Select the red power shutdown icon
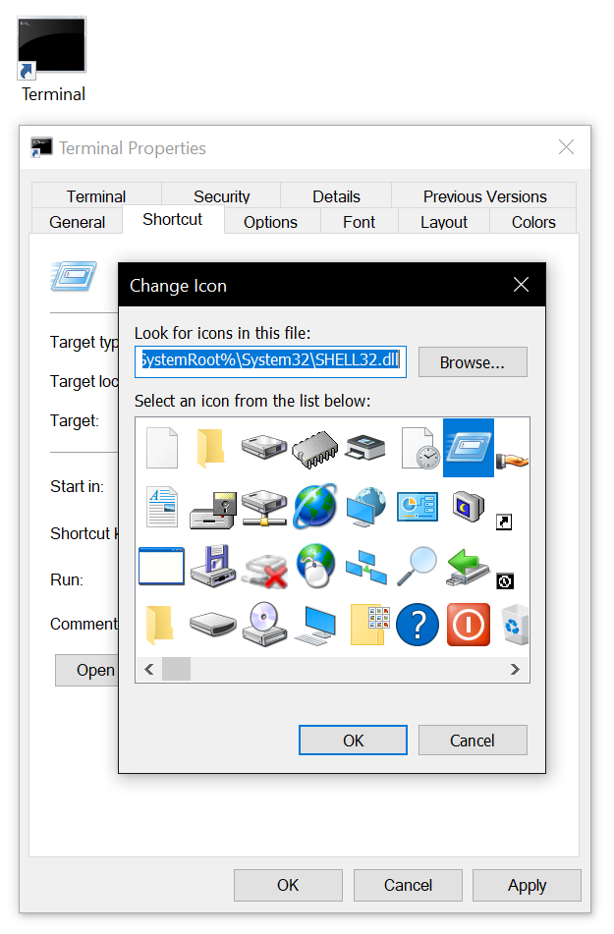The image size is (614, 934). [x=469, y=625]
